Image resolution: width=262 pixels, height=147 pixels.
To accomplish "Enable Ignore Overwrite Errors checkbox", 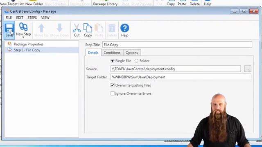I will [113, 94].
